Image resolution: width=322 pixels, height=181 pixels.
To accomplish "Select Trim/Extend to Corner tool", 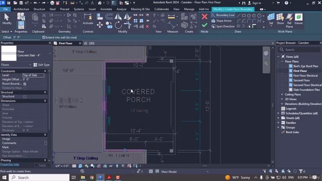I will tap(127, 25).
